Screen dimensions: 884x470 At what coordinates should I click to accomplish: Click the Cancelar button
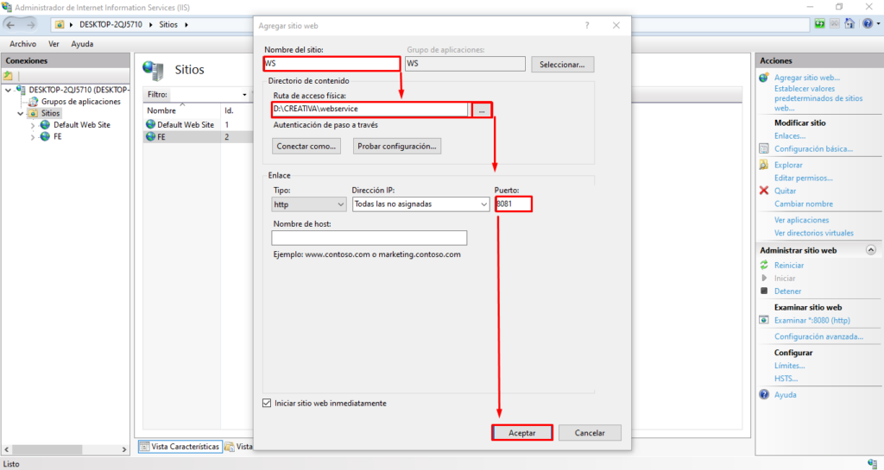point(590,432)
